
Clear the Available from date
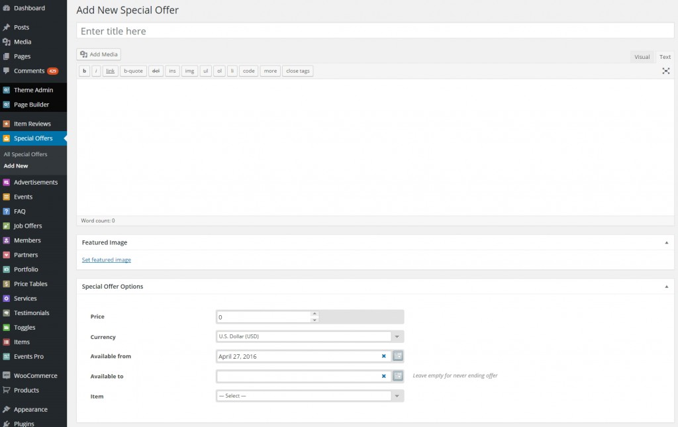point(383,356)
